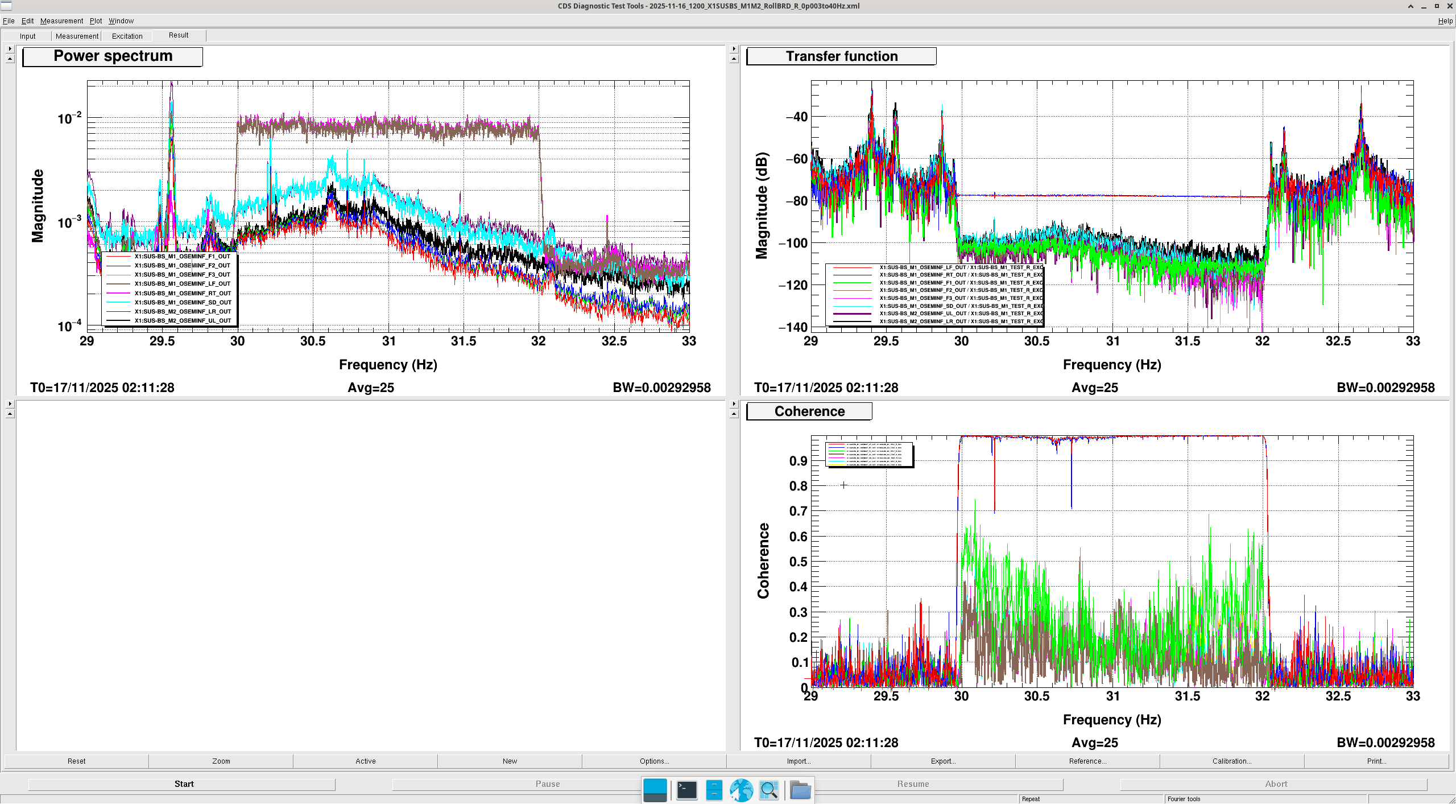Image resolution: width=1456 pixels, height=804 pixels.
Task: Click the Export... button
Action: pyautogui.click(x=942, y=761)
